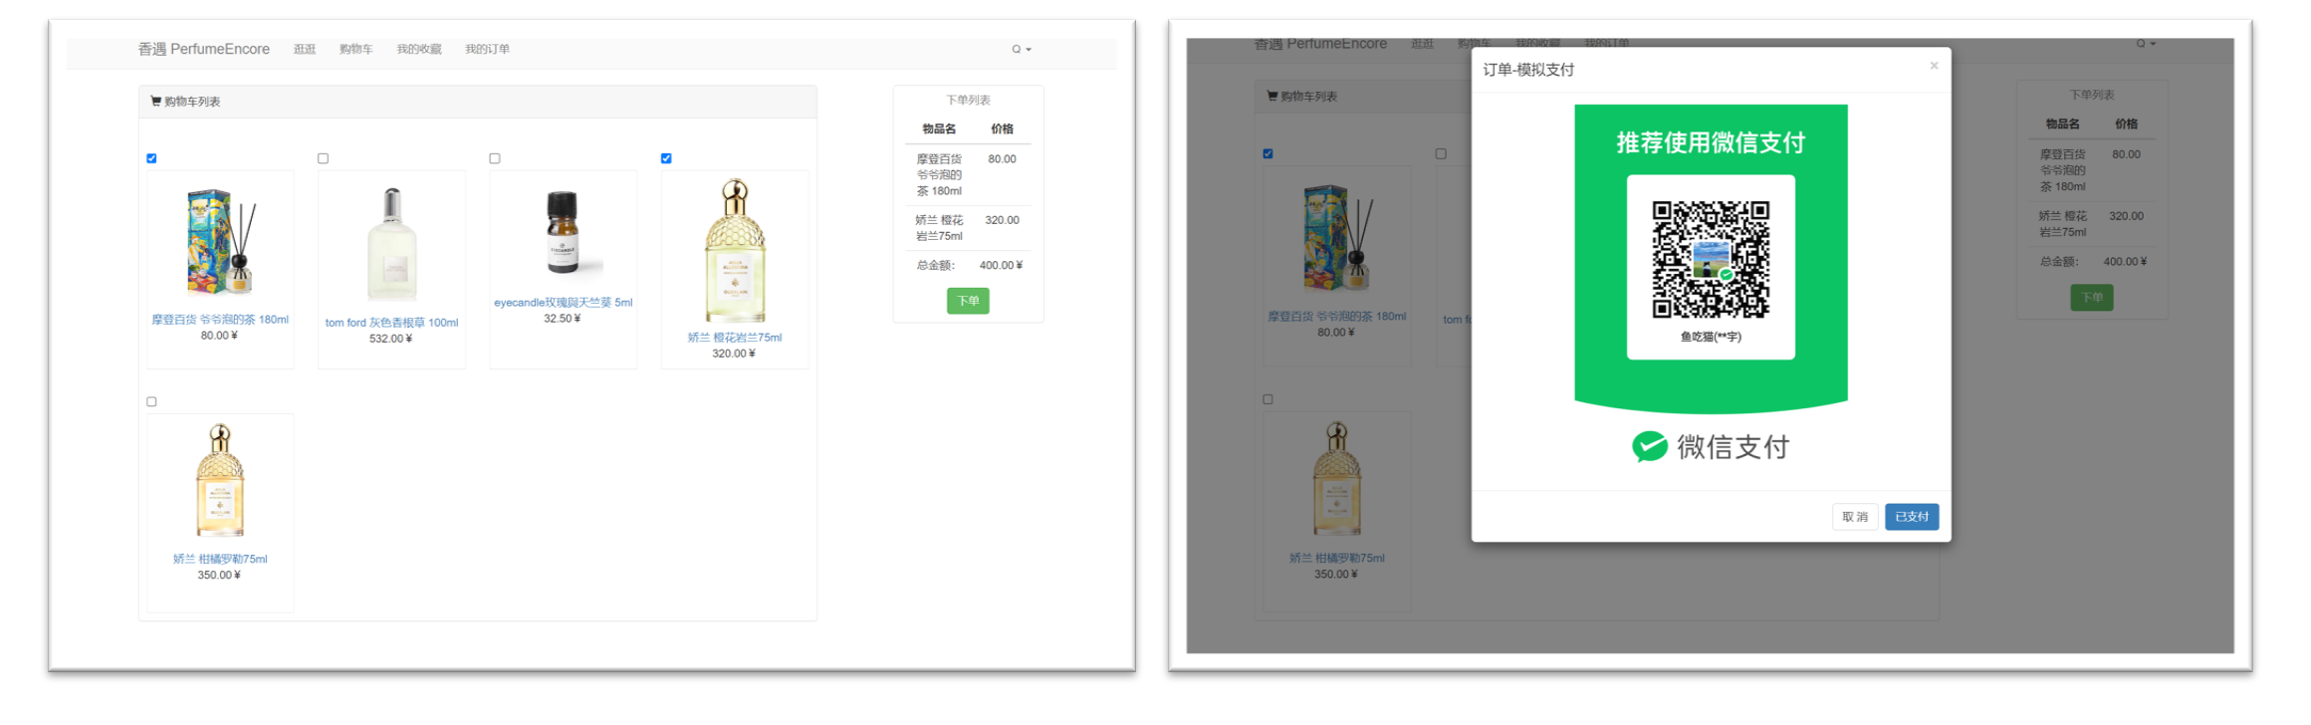Check the eyecandle玫瑰與天竺葵 5ml checkbox
Screen dimensions: 2311x725
(495, 158)
